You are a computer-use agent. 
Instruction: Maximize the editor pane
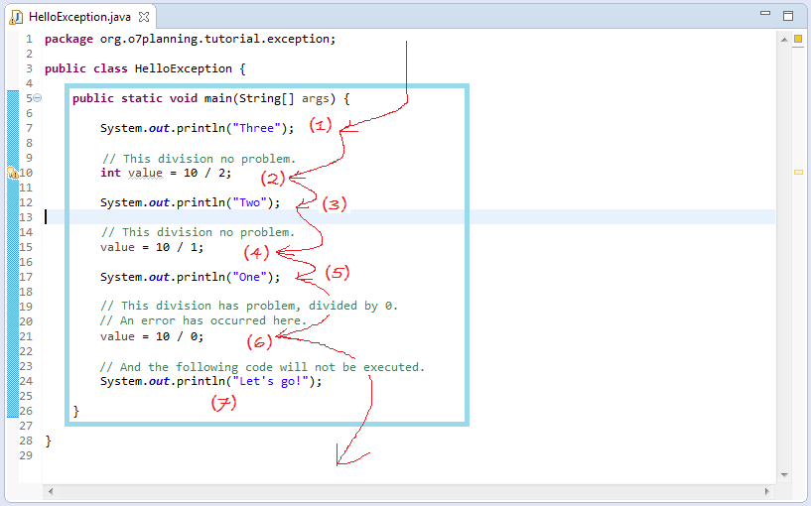click(x=788, y=16)
